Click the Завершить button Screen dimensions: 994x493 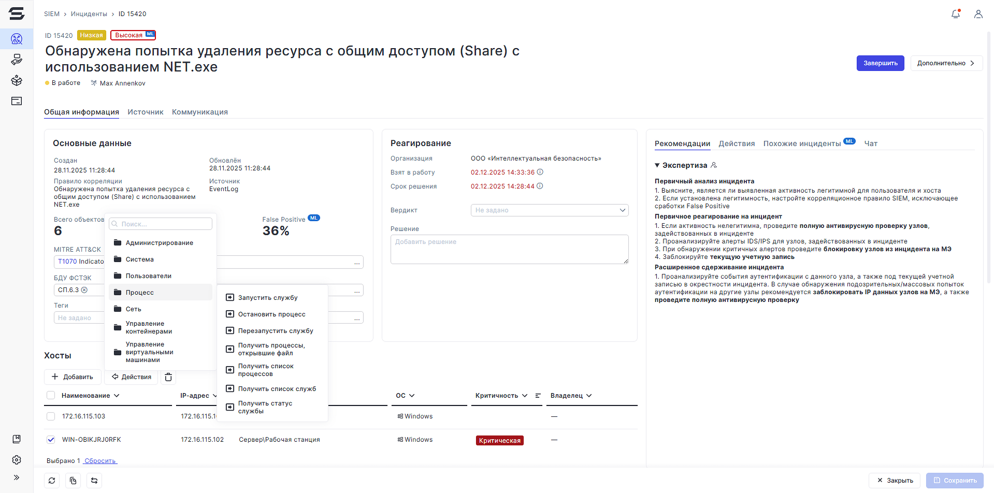880,63
